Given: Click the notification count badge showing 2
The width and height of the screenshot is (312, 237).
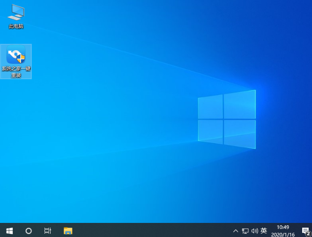Looking at the screenshot, I should [x=309, y=234].
